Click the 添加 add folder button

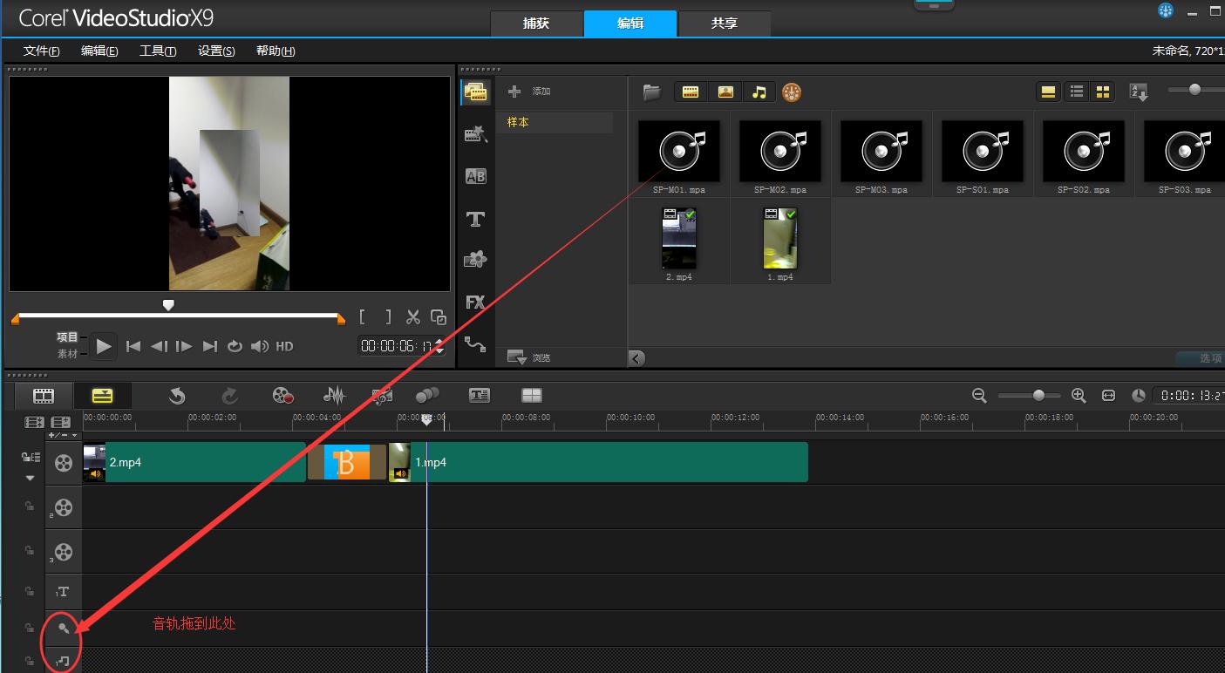pos(530,92)
